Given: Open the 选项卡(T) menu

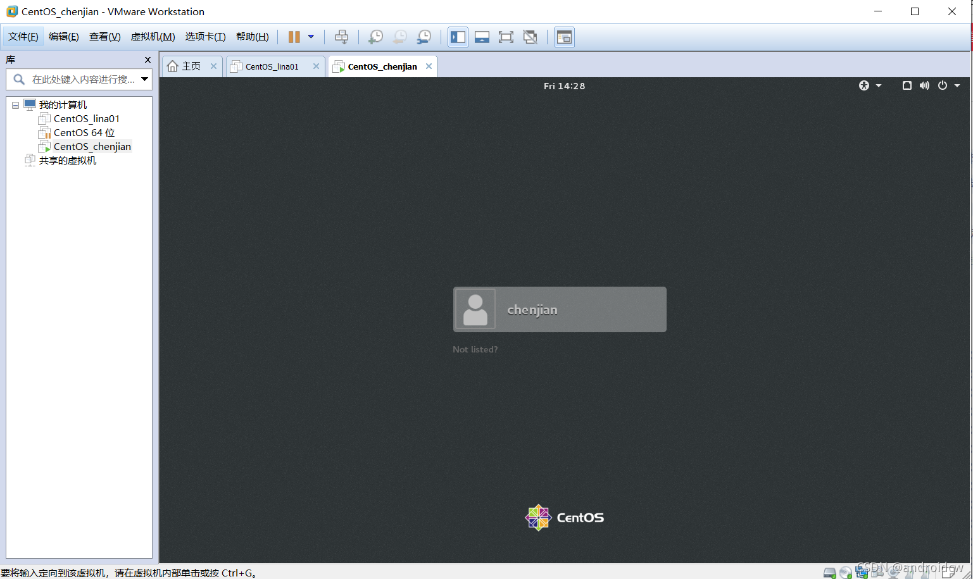Looking at the screenshot, I should 206,37.
